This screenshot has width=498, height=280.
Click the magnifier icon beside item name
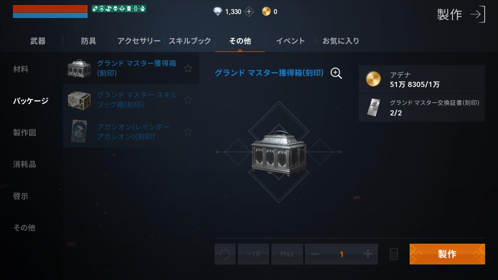[336, 73]
